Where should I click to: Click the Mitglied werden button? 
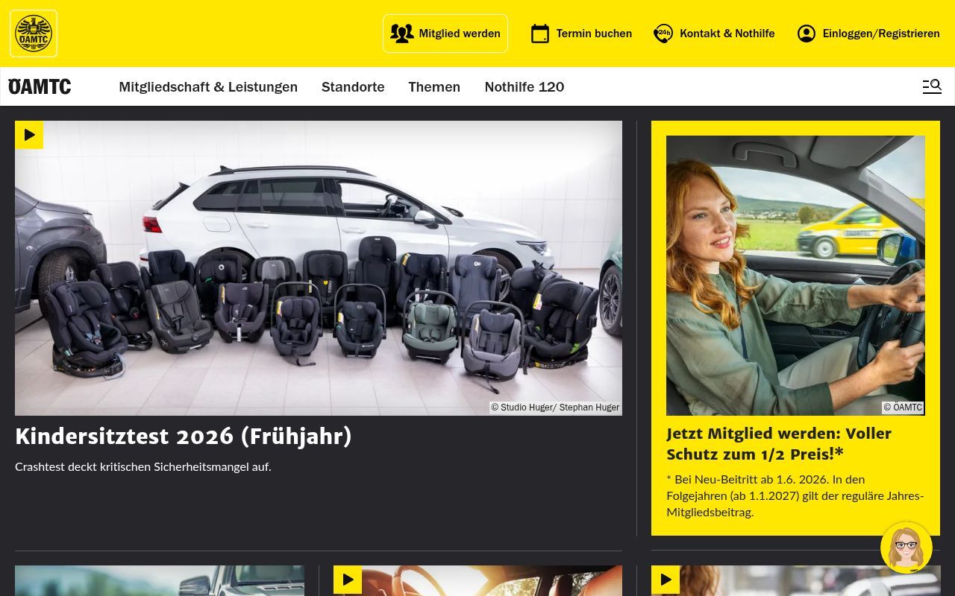click(445, 34)
